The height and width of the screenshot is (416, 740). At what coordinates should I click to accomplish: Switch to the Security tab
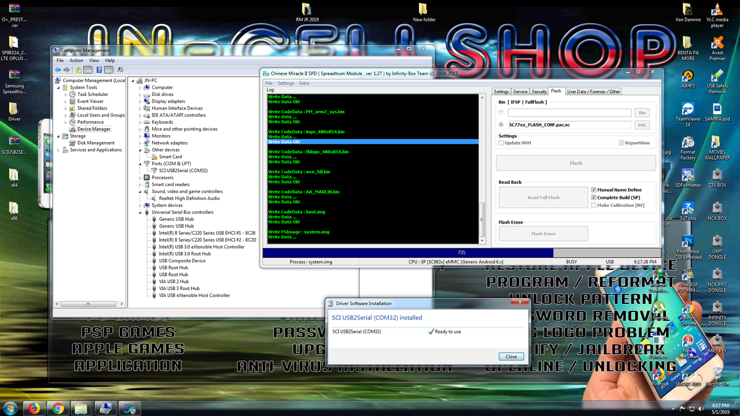(539, 91)
